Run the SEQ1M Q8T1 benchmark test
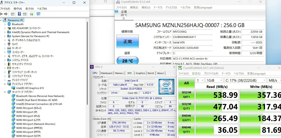This screenshot has width=281, height=138. point(186,95)
